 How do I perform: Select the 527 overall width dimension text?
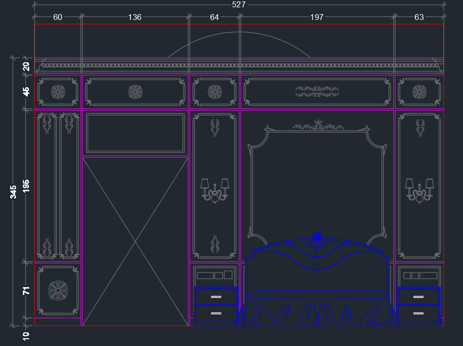tap(239, 5)
